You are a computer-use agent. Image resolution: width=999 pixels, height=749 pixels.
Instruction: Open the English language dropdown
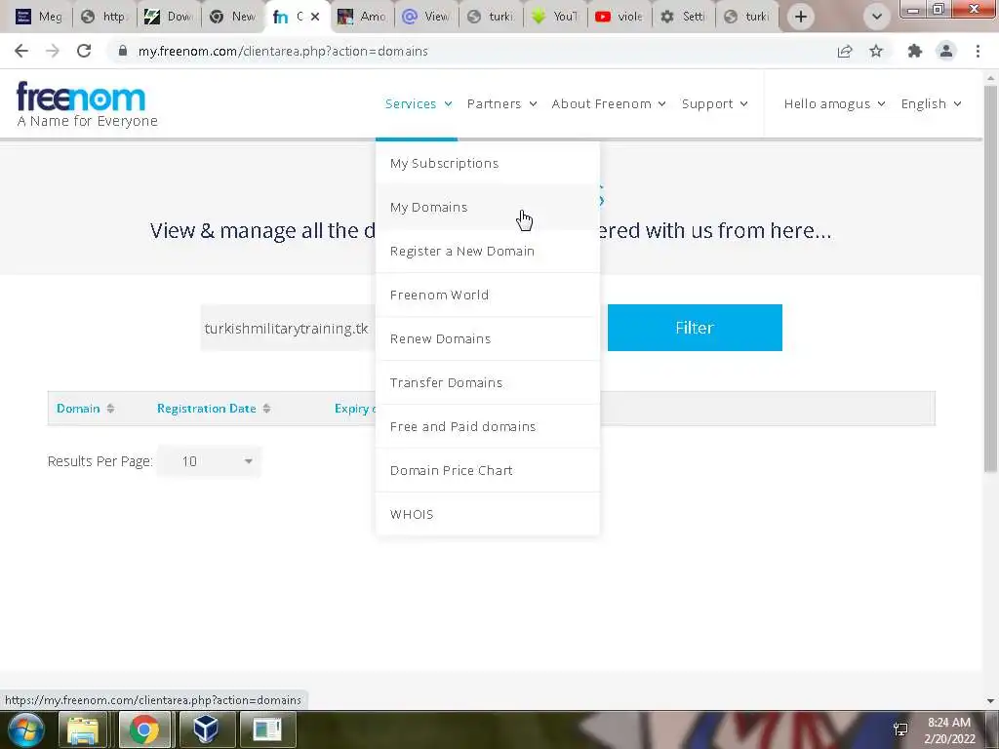point(931,103)
